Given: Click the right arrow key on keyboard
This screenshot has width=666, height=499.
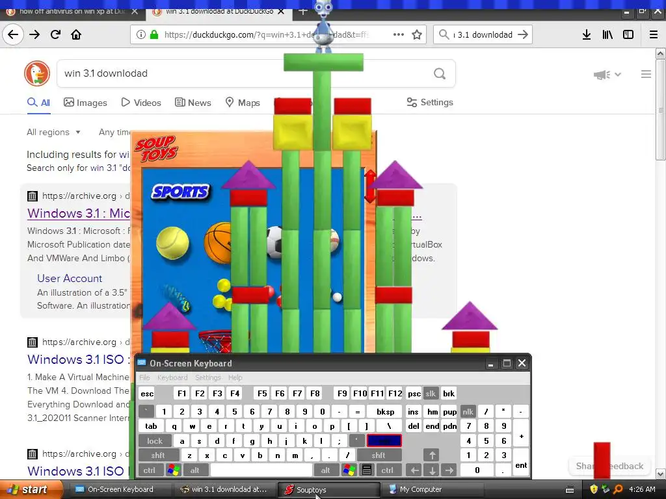Looking at the screenshot, I should pos(449,470).
